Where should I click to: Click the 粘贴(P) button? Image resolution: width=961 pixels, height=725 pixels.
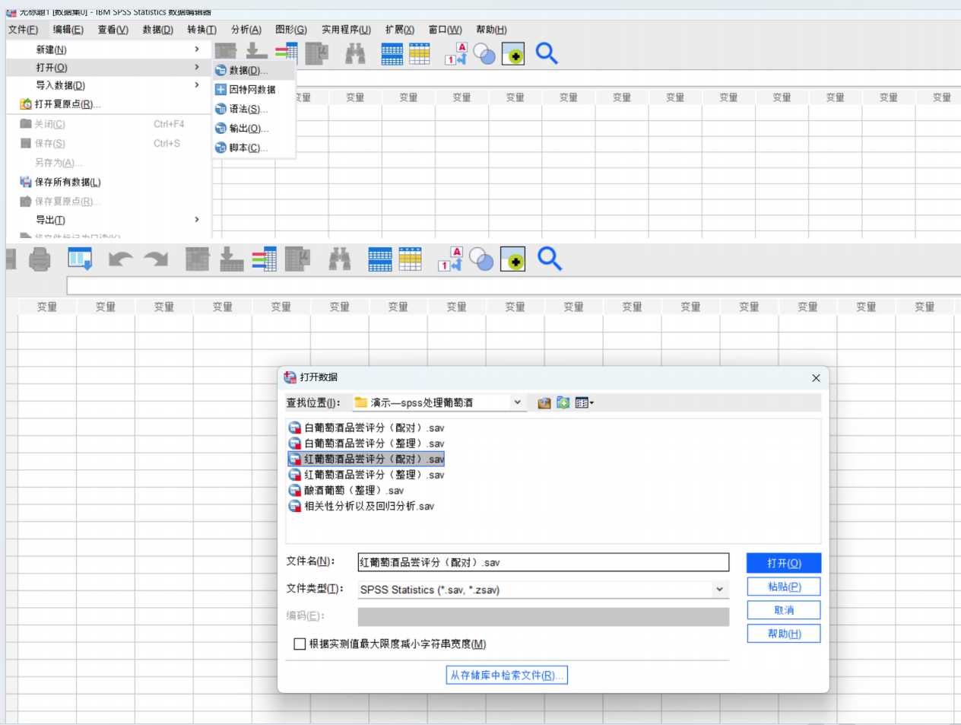[x=784, y=587]
